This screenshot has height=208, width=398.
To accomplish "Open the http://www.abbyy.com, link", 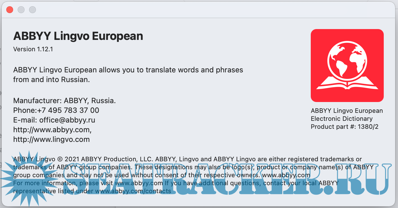I will click(x=52, y=130).
